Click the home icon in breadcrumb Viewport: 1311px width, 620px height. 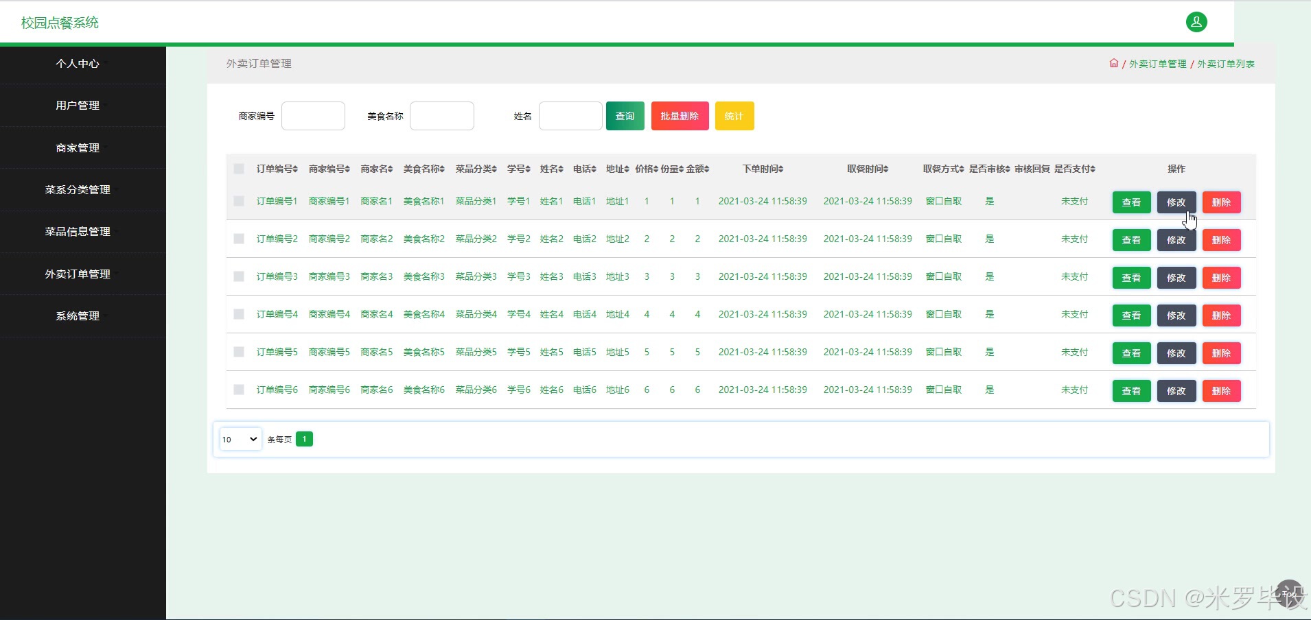coord(1114,63)
